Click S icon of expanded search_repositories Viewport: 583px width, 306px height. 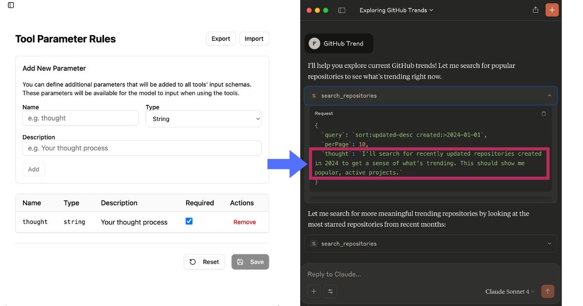coord(314,96)
